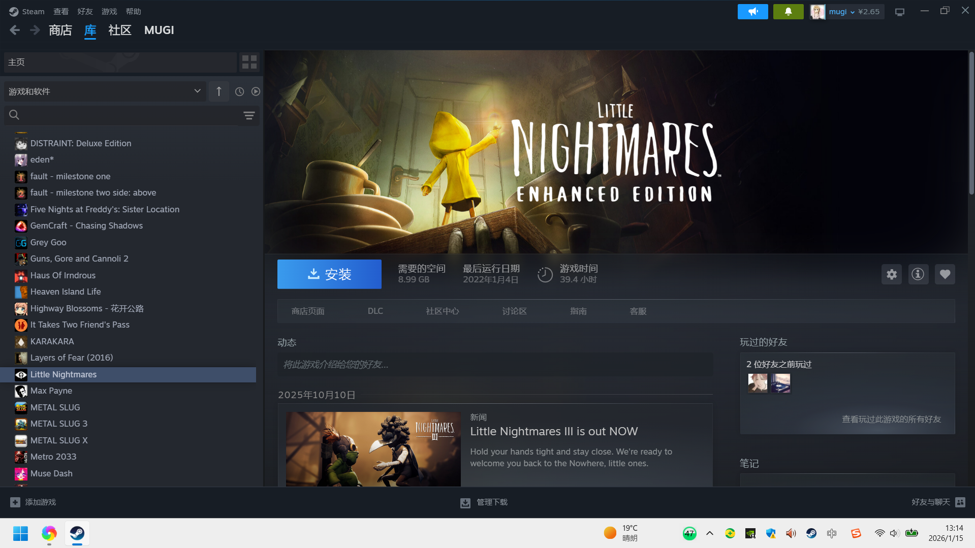Toggle ready-to-play filter icon
The height and width of the screenshot is (548, 975).
(256, 91)
